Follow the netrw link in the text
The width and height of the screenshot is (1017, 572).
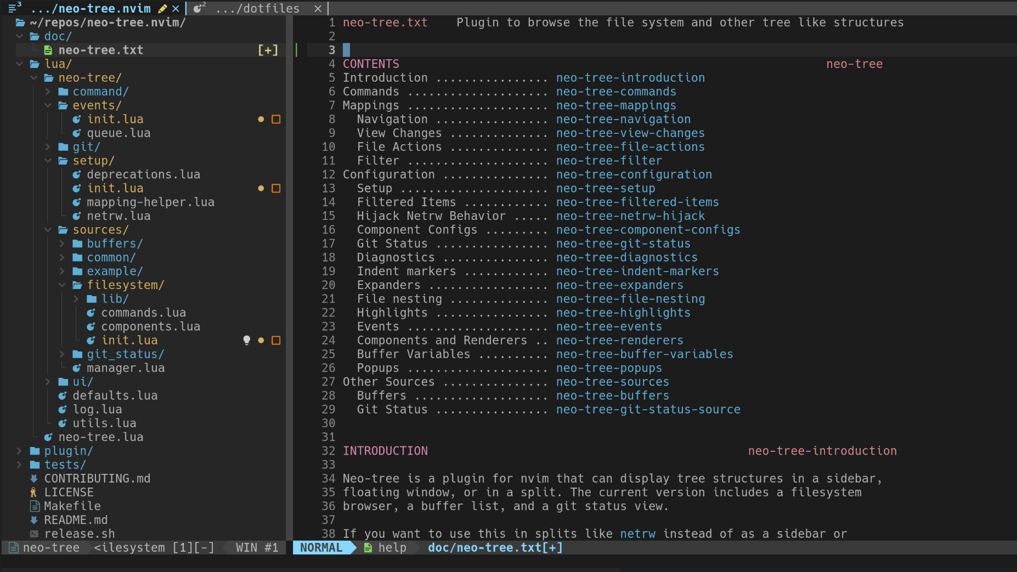coord(637,533)
